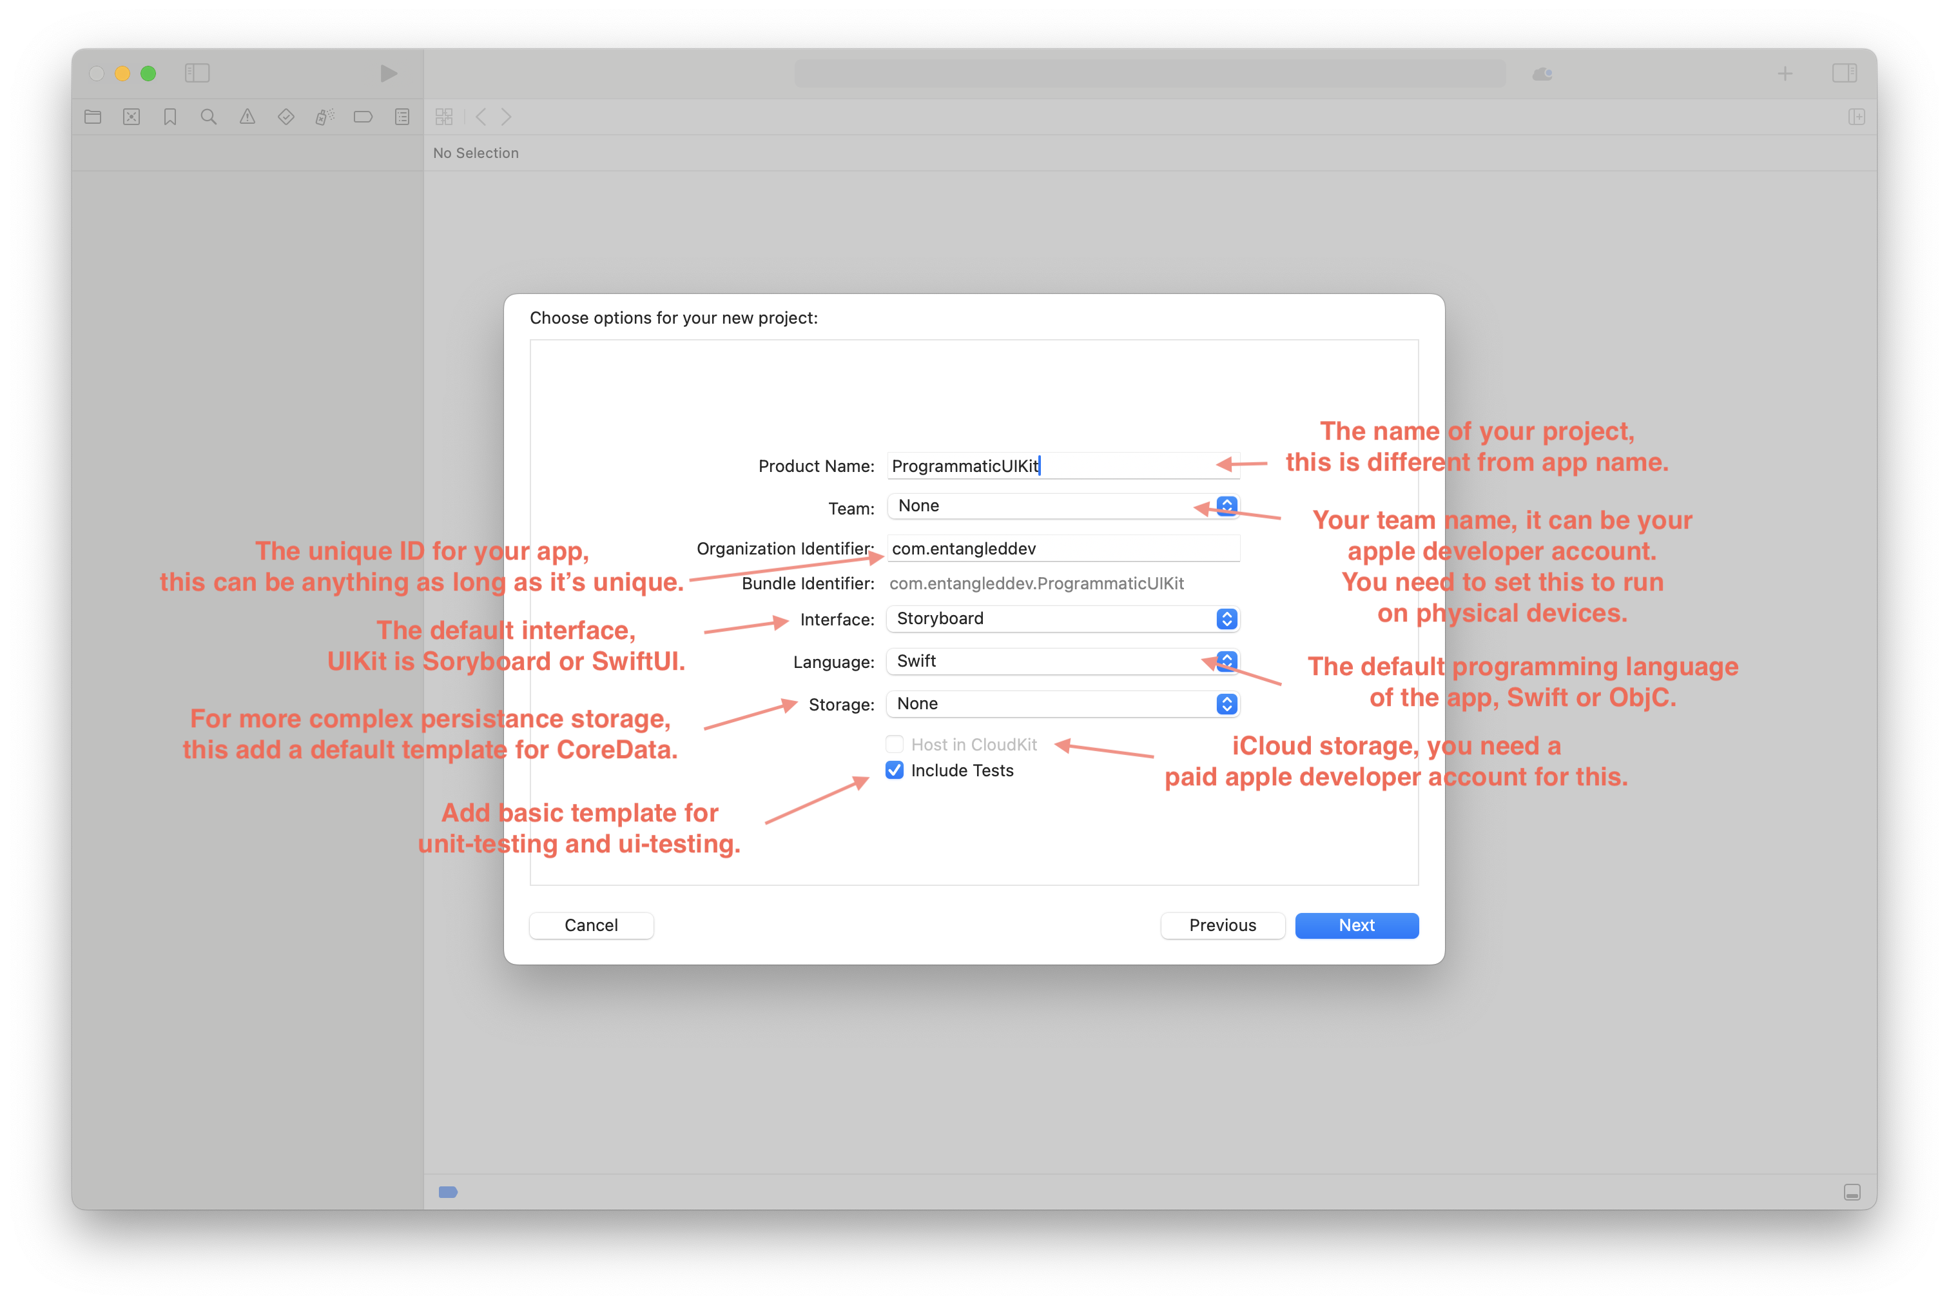Expand the Storage dropdown options
This screenshot has width=1949, height=1305.
[x=1227, y=703]
